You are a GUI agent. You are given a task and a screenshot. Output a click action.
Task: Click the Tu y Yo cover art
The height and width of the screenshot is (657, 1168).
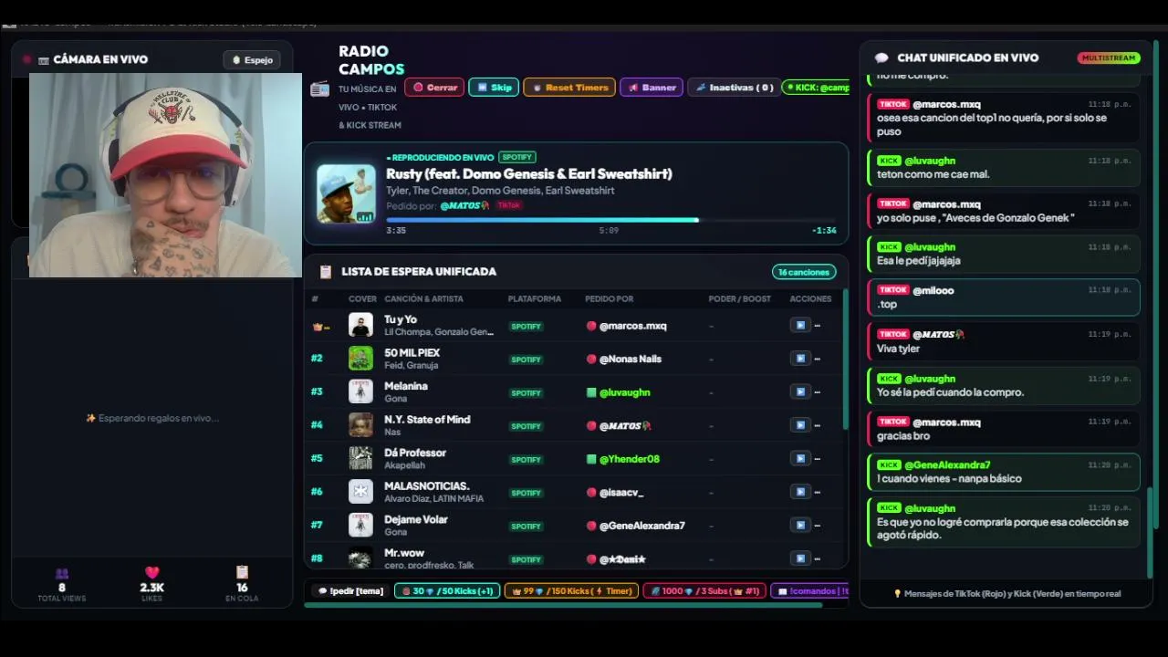(x=360, y=326)
